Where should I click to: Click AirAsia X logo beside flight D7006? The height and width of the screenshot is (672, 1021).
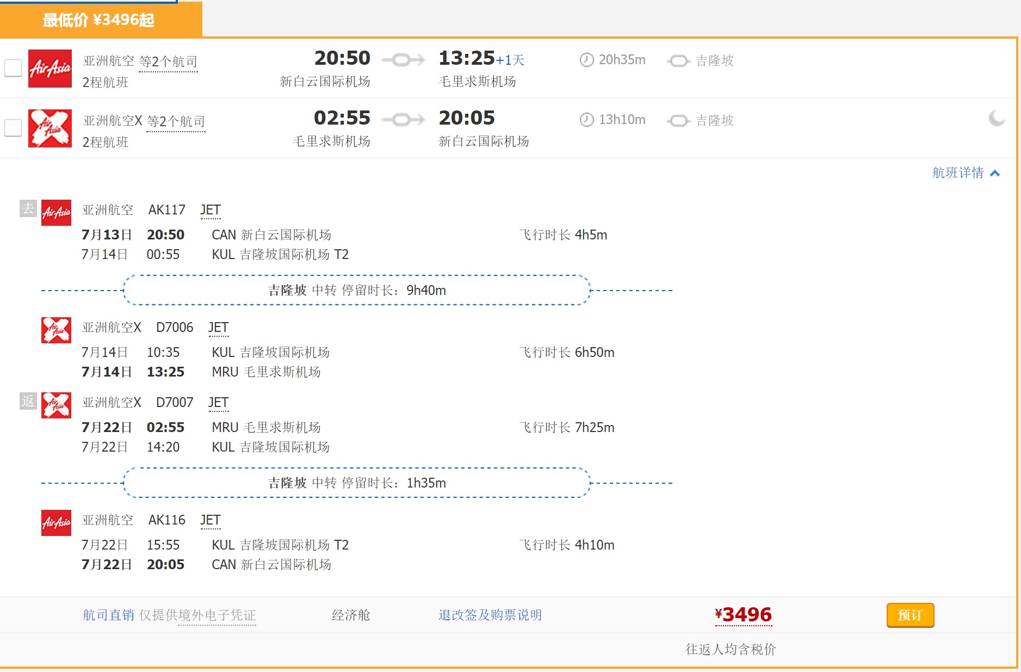point(56,330)
